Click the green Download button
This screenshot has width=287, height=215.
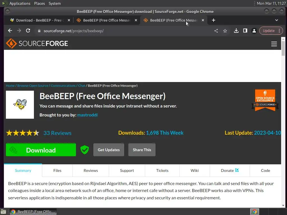coord(41,150)
